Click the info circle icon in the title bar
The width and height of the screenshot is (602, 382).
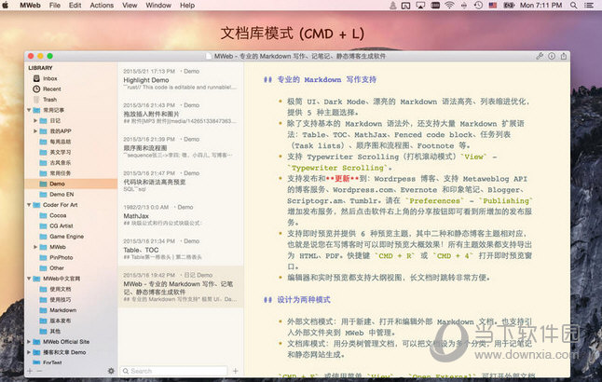point(552,56)
